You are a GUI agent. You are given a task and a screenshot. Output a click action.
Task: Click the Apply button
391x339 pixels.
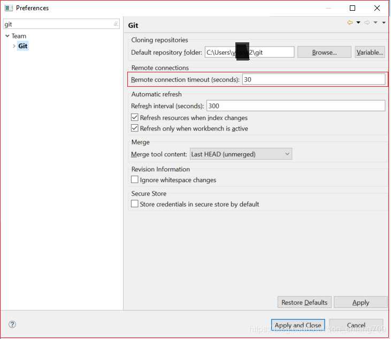(361, 302)
